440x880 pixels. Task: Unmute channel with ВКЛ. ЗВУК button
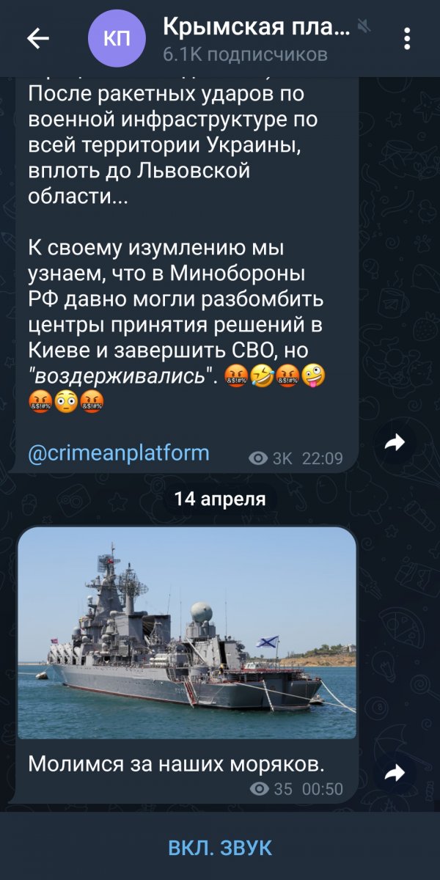(x=220, y=848)
